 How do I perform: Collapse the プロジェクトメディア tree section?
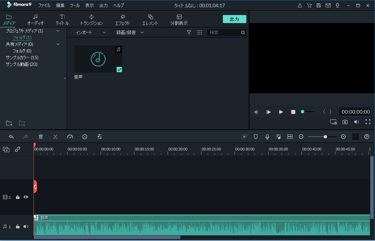(58, 31)
